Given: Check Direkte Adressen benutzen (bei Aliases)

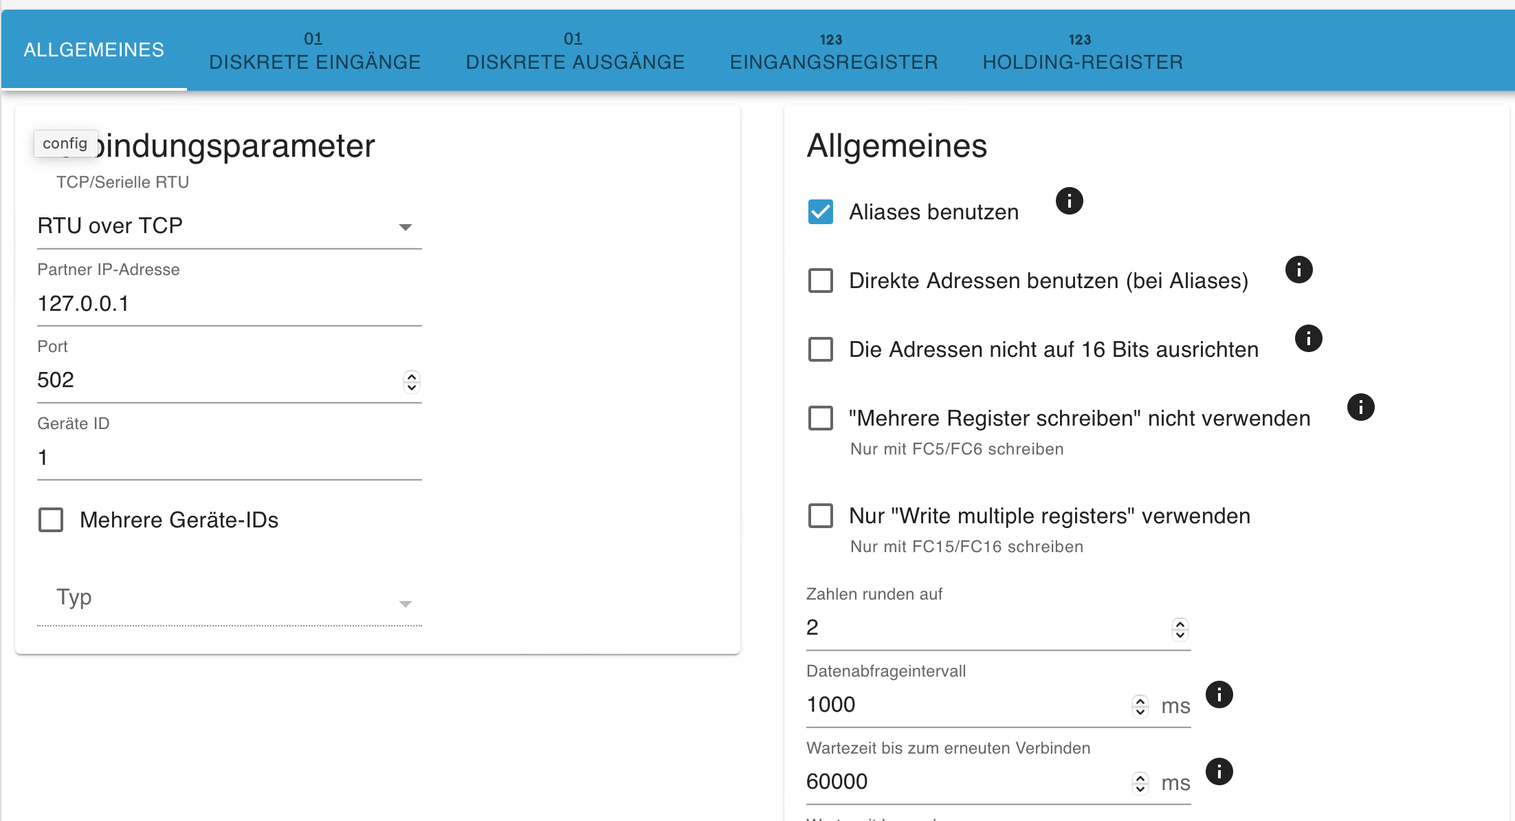Looking at the screenshot, I should tap(821, 281).
